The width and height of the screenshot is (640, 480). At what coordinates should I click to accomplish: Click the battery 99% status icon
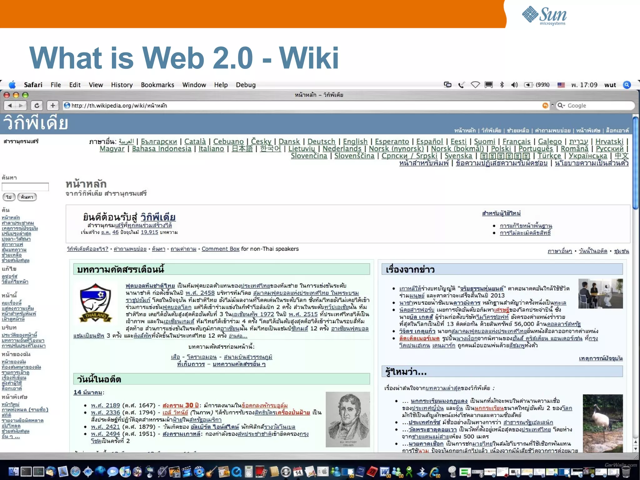pos(537,85)
